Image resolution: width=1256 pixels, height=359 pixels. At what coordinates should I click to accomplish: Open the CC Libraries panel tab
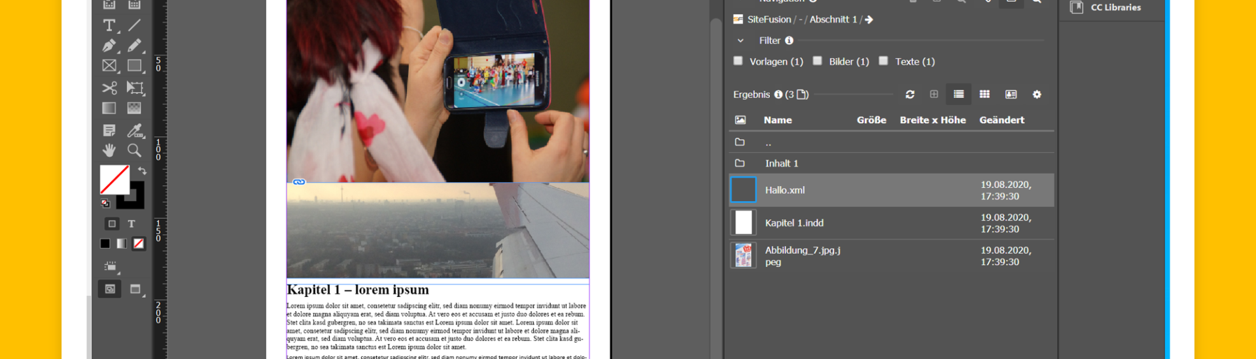(1115, 7)
